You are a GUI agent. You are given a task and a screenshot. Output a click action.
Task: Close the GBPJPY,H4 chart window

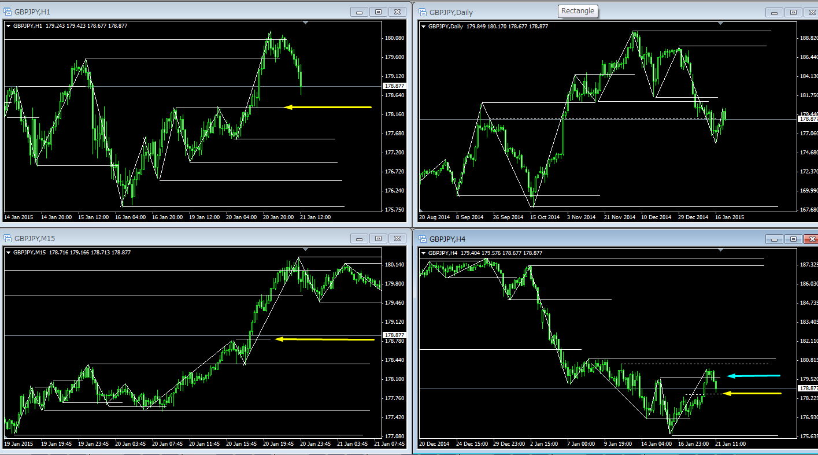click(x=811, y=239)
